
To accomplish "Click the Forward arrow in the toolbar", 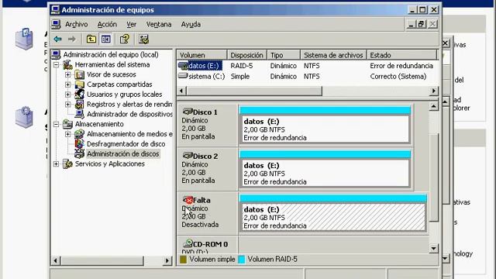I will click(72, 40).
